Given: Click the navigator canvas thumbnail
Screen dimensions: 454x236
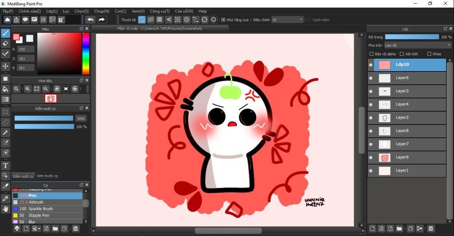Looking at the screenshot, I should [51, 99].
